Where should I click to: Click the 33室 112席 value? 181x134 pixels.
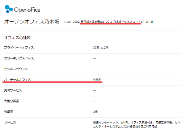[x=101, y=48]
